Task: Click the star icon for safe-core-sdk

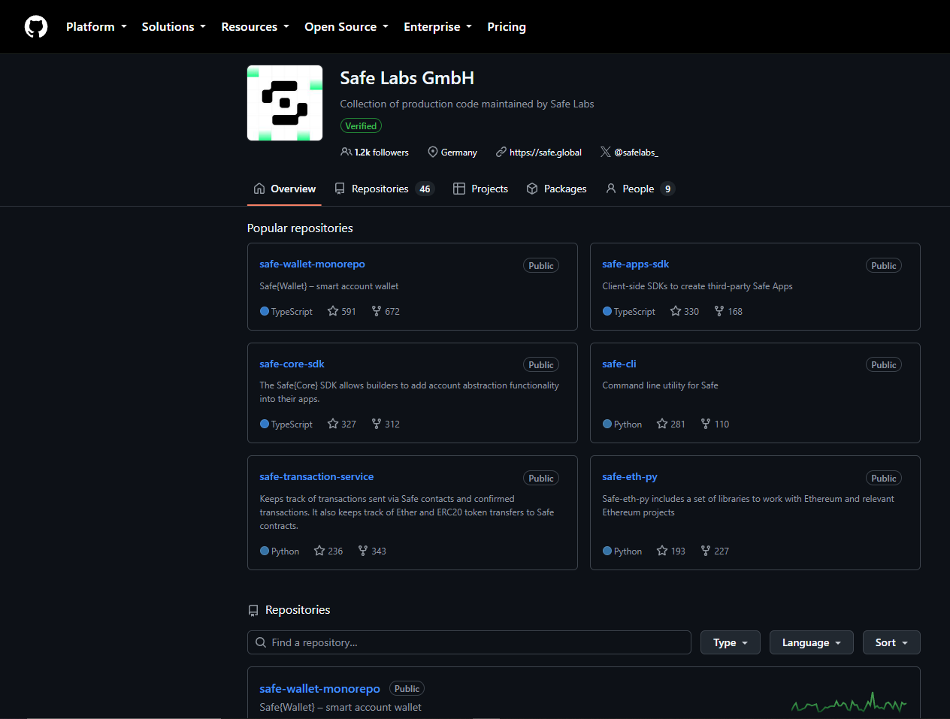Action: [x=333, y=424]
